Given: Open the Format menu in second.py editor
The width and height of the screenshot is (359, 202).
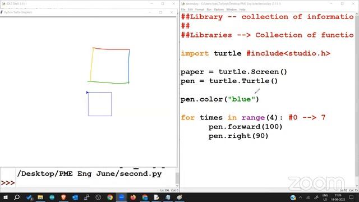Looking at the screenshot, I should [x=200, y=10].
